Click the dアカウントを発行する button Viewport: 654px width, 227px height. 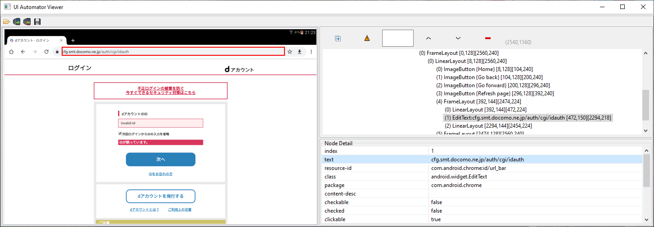click(161, 196)
